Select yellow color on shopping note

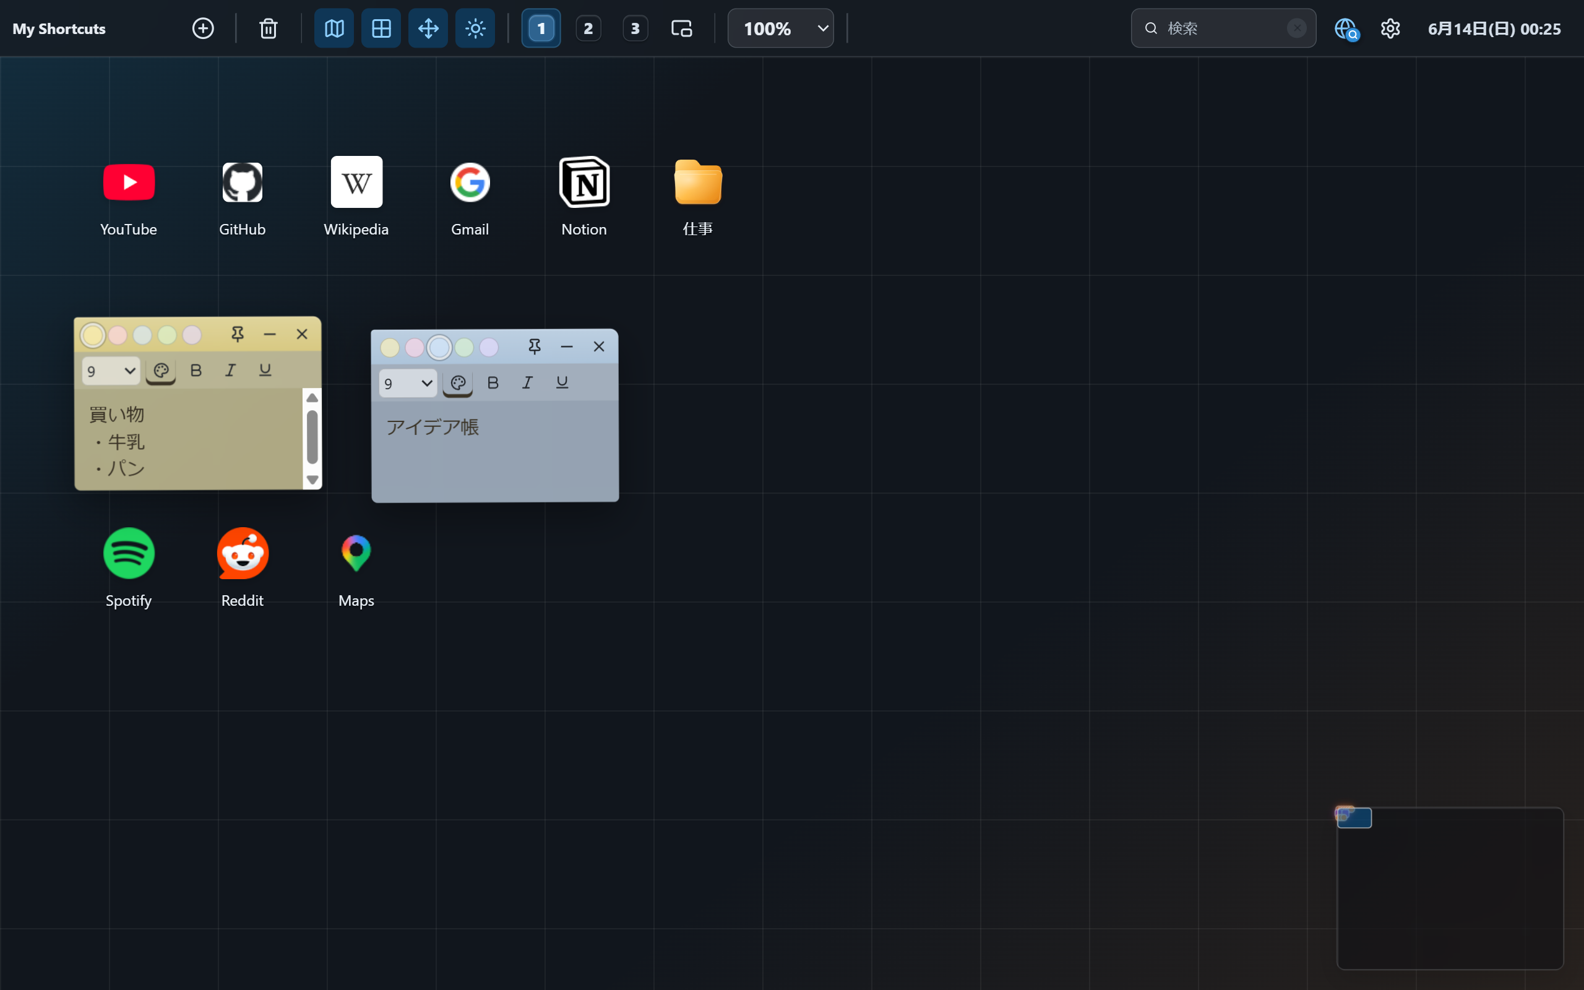93,335
